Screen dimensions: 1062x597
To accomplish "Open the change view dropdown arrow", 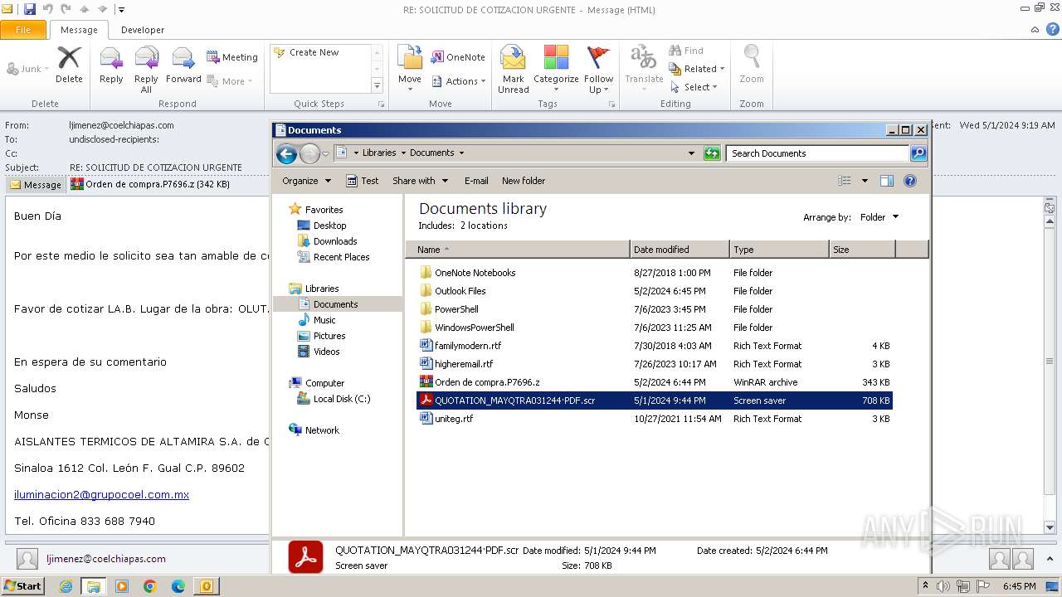I will click(865, 181).
